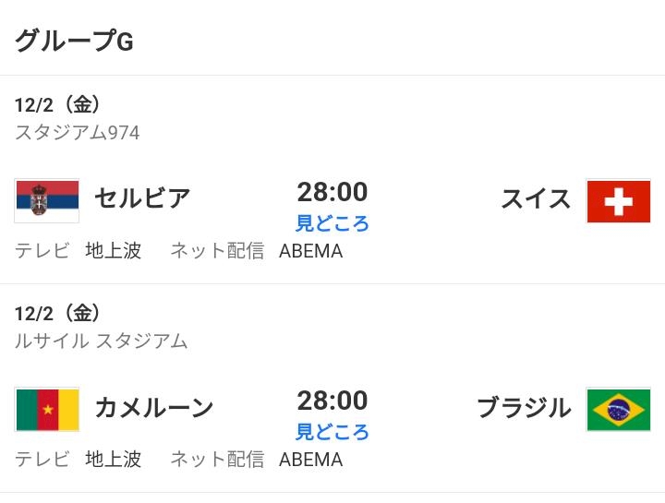This screenshot has height=503, width=665.
Task: Click the Switzerland flag icon
Action: 618,200
